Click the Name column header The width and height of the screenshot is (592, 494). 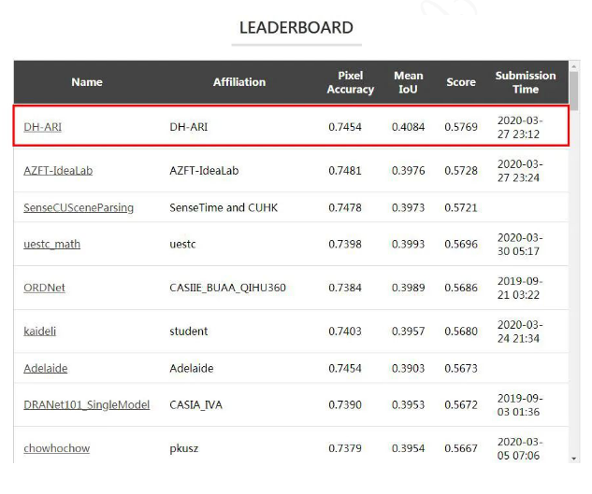point(87,82)
